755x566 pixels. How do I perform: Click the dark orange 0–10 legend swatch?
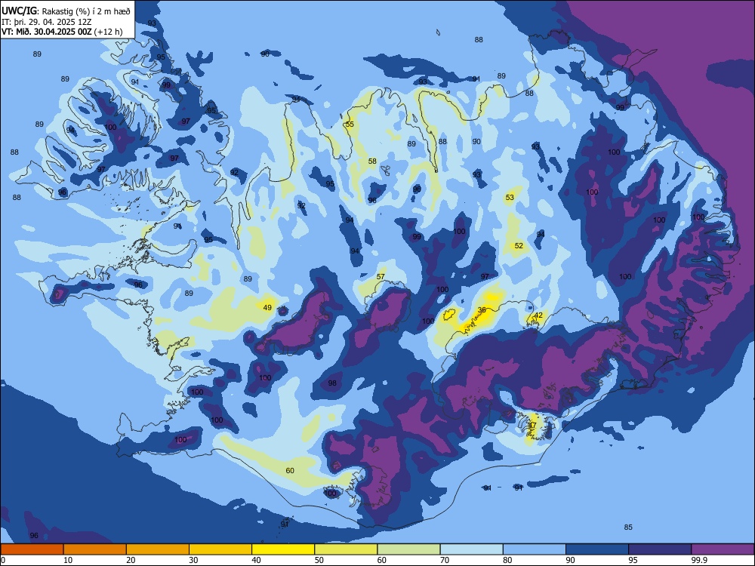(32, 549)
